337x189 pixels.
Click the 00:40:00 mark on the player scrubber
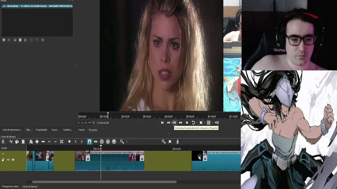tap(169, 117)
